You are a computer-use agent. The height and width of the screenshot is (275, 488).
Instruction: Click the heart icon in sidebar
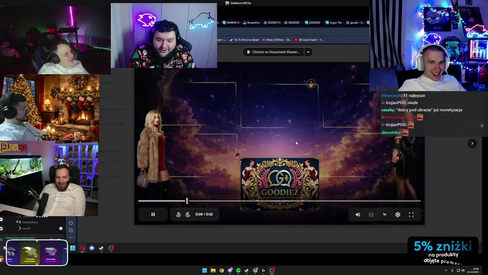coord(71,223)
